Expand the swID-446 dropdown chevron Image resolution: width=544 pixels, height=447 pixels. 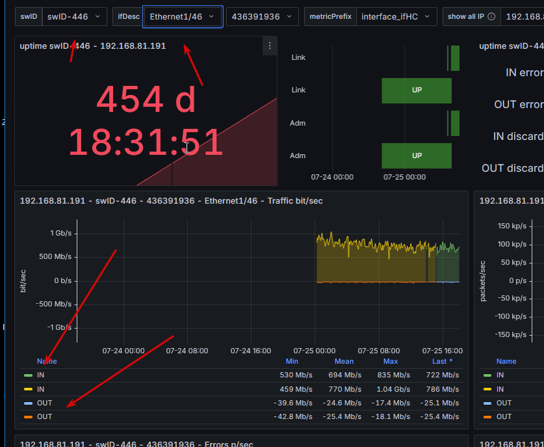click(x=97, y=17)
